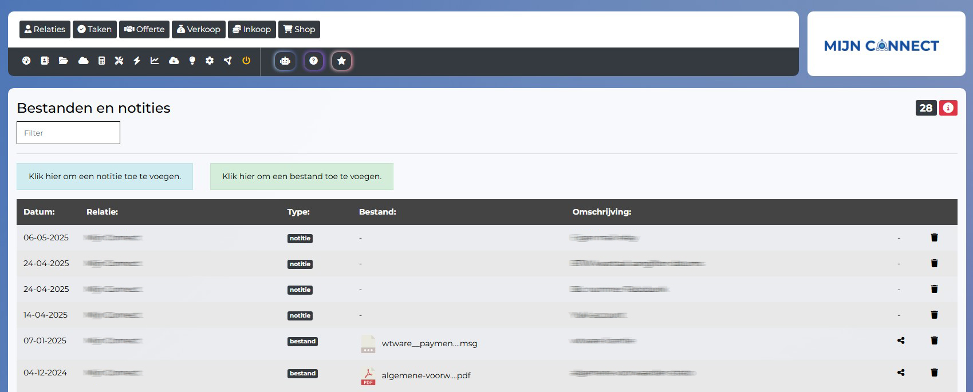The width and height of the screenshot is (973, 392).
Task: Open the line chart statistics icon
Action: pyautogui.click(x=155, y=61)
